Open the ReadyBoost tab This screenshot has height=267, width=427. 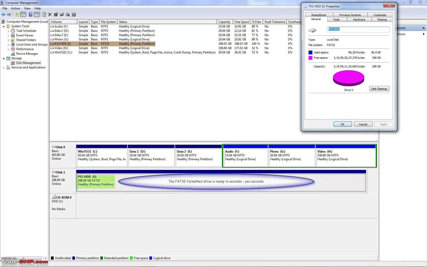pos(319,15)
